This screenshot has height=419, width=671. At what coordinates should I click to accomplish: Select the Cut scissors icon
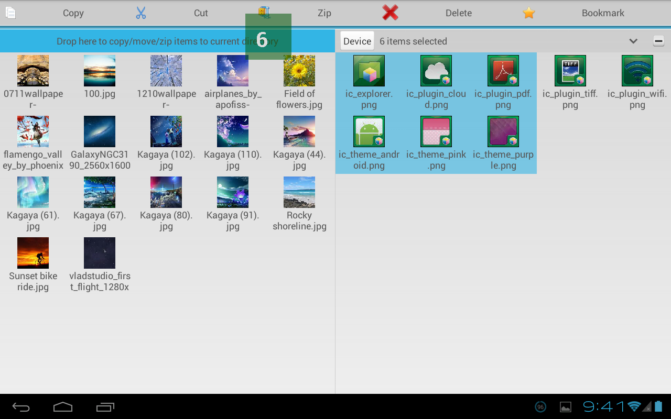(x=140, y=12)
